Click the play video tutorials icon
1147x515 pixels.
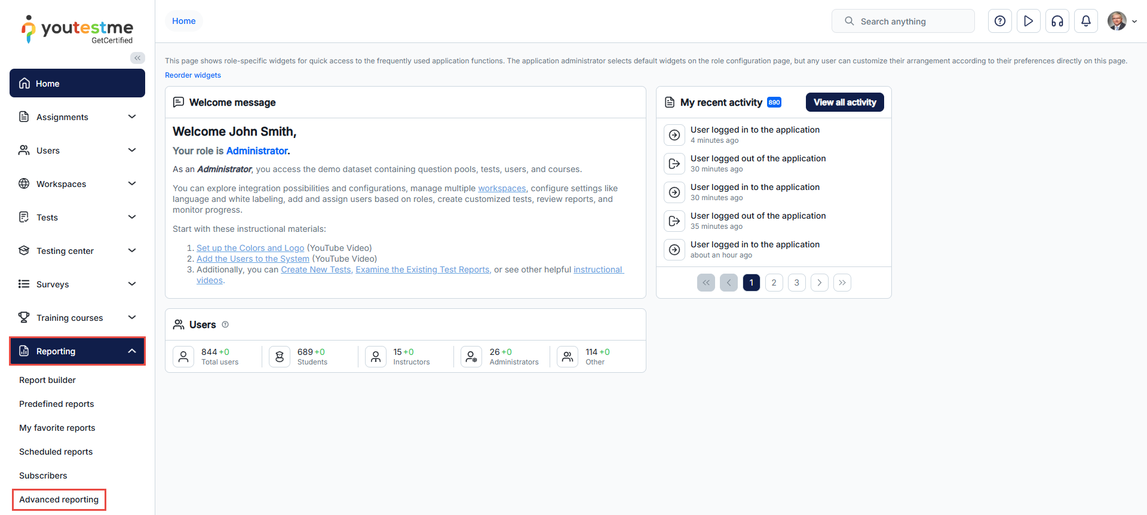click(x=1028, y=21)
